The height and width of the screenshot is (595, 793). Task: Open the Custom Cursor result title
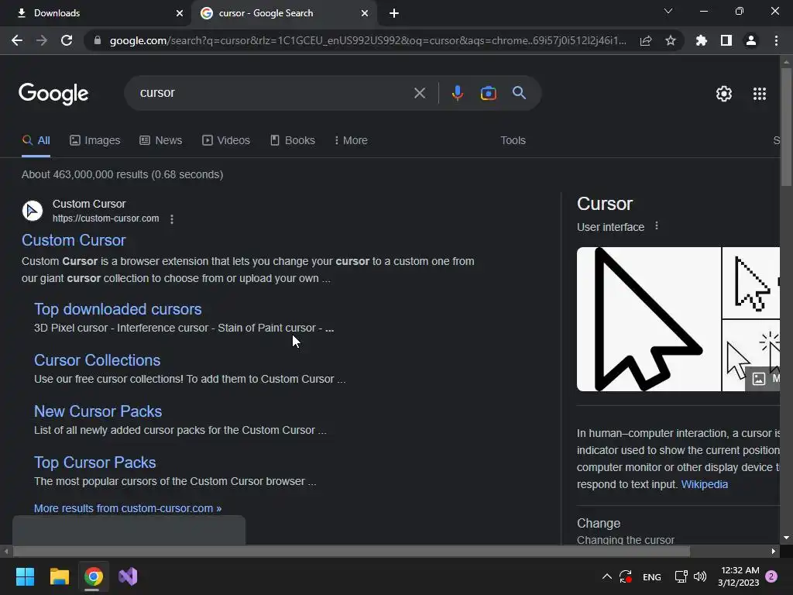pyautogui.click(x=74, y=240)
